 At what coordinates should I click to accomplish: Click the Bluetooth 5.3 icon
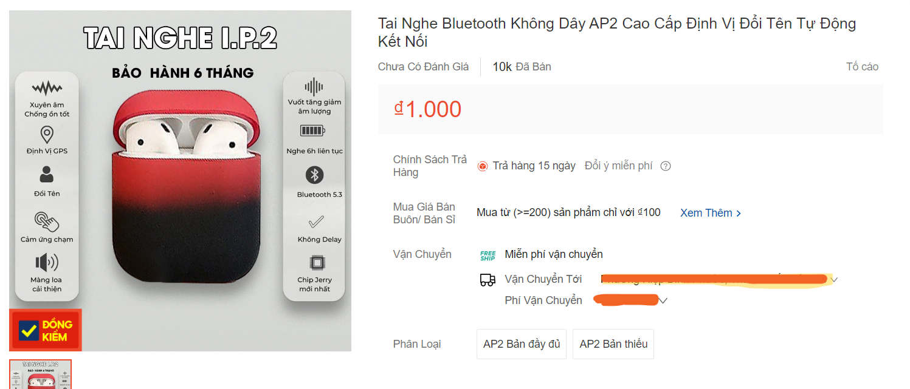pyautogui.click(x=314, y=175)
